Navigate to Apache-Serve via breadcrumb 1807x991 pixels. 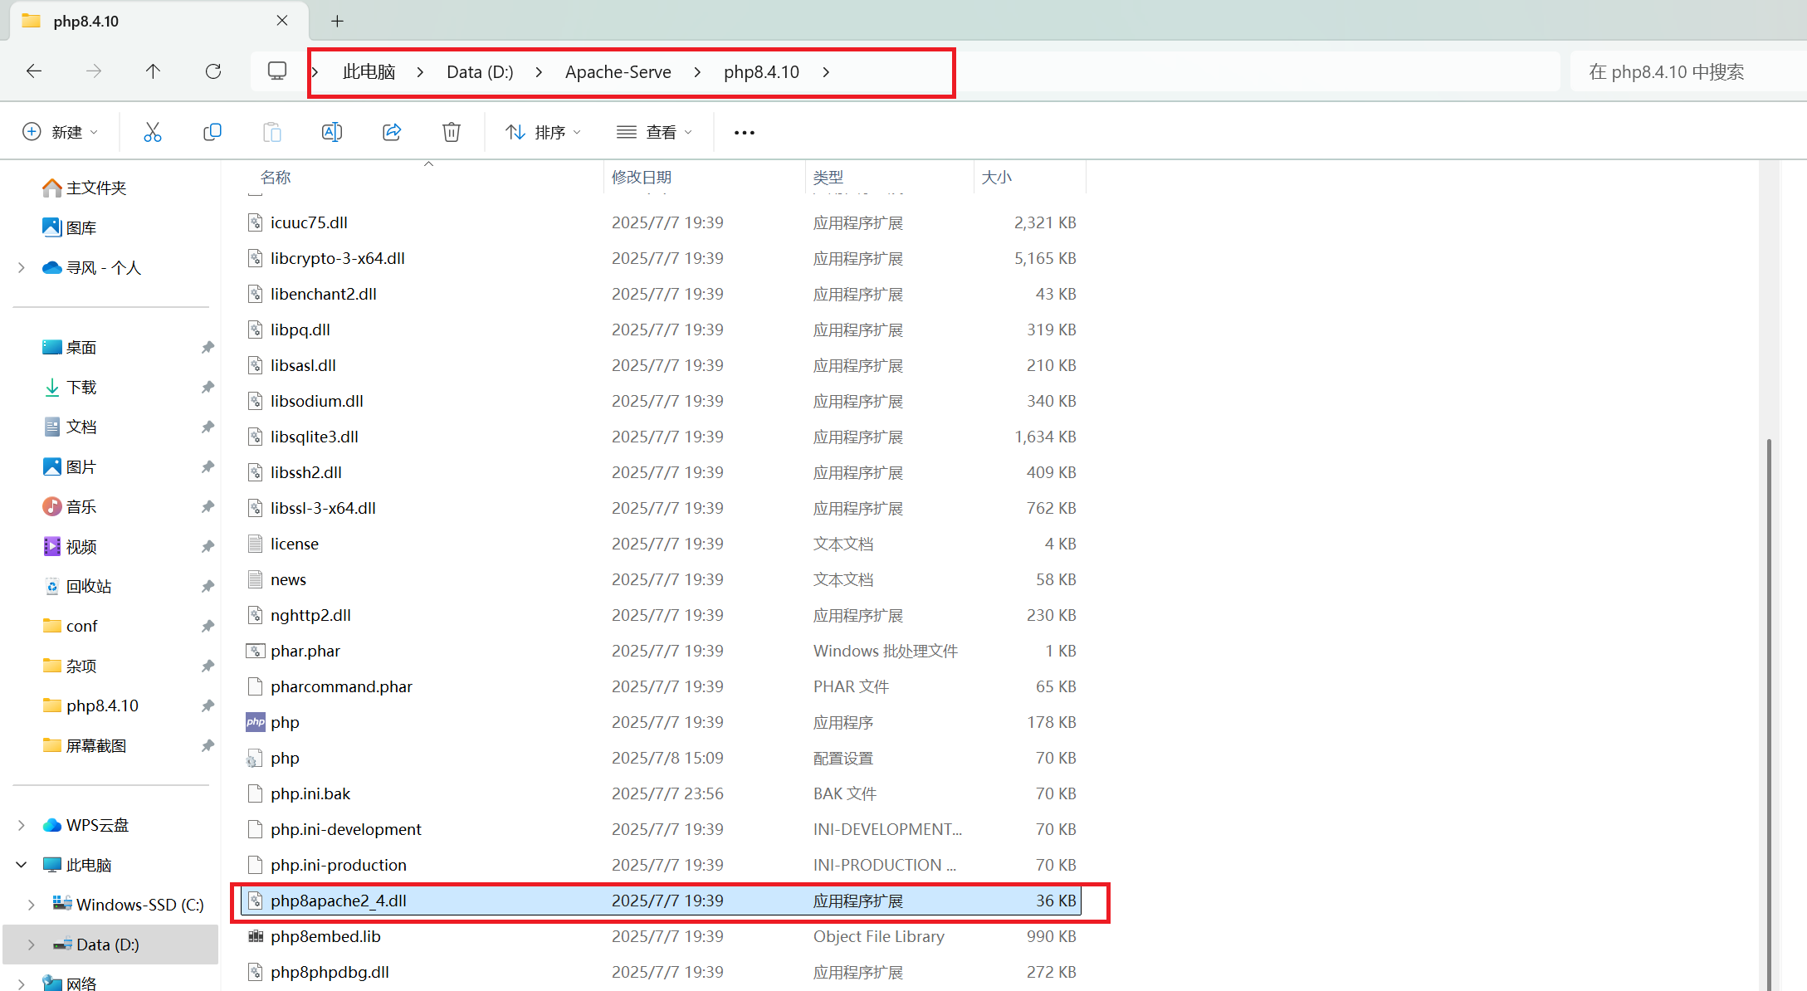tap(618, 71)
